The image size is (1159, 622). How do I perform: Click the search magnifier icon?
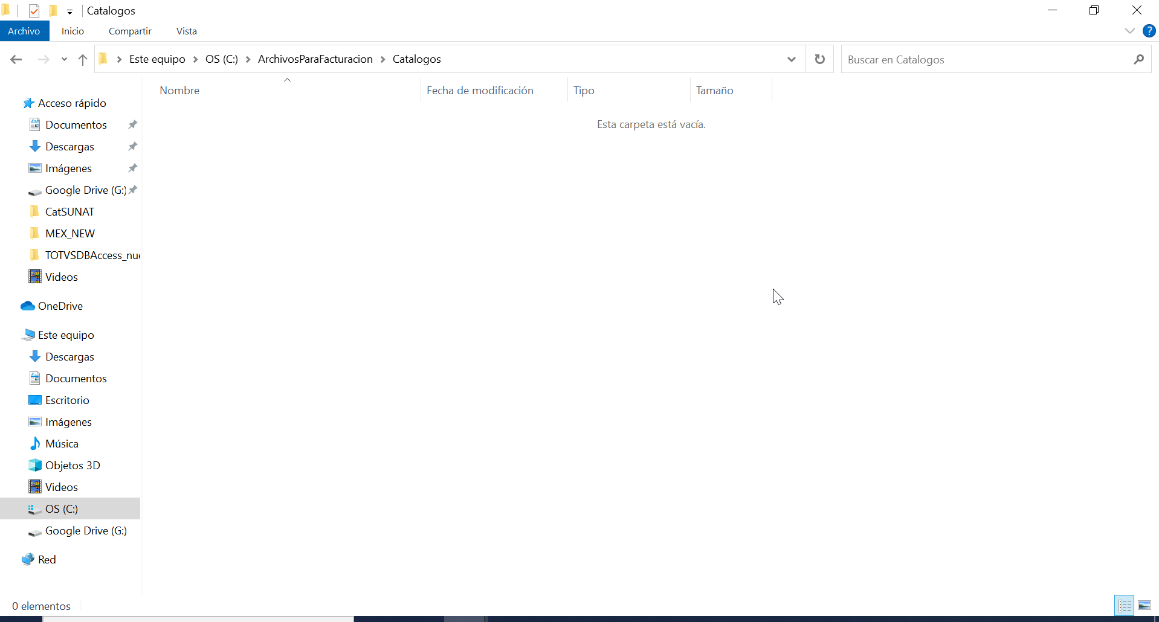[x=1138, y=59]
